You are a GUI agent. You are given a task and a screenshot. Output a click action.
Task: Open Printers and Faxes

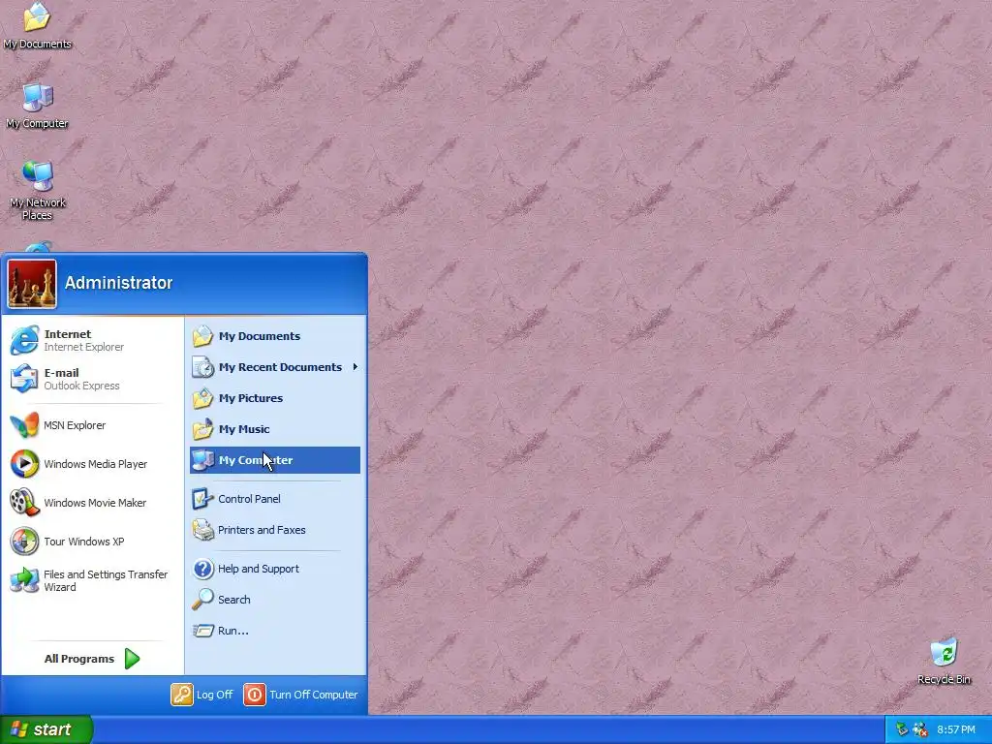click(275, 530)
